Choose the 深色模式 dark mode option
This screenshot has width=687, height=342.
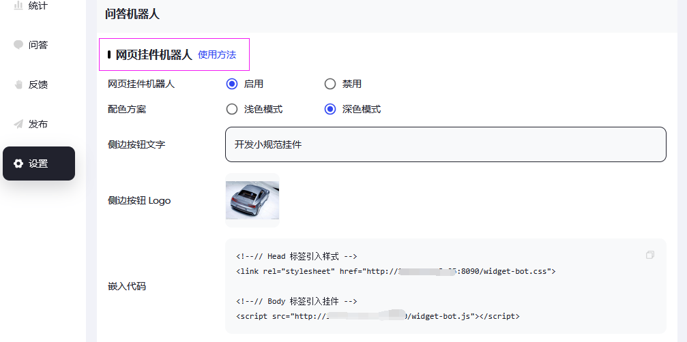(x=330, y=109)
